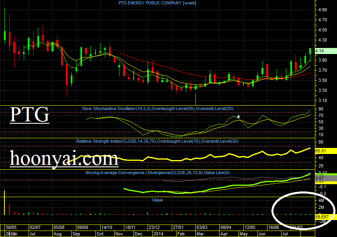Click the Mar month label
The width and height of the screenshot is (337, 237).
pos(200,234)
